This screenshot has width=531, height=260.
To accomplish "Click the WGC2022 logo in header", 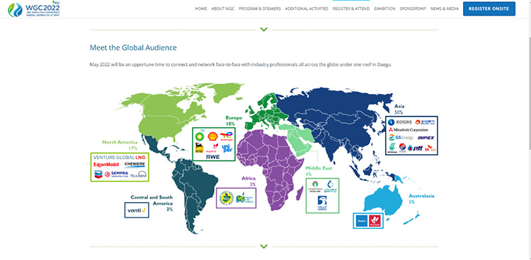I will click(x=34, y=9).
